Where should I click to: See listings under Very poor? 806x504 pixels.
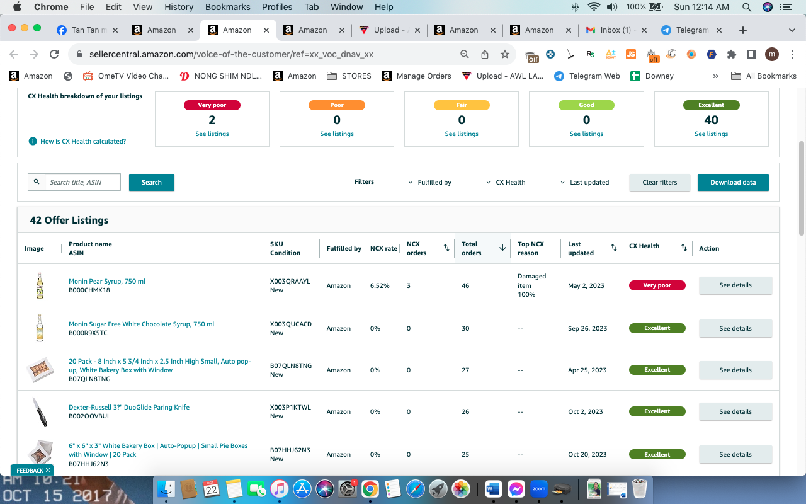212,134
